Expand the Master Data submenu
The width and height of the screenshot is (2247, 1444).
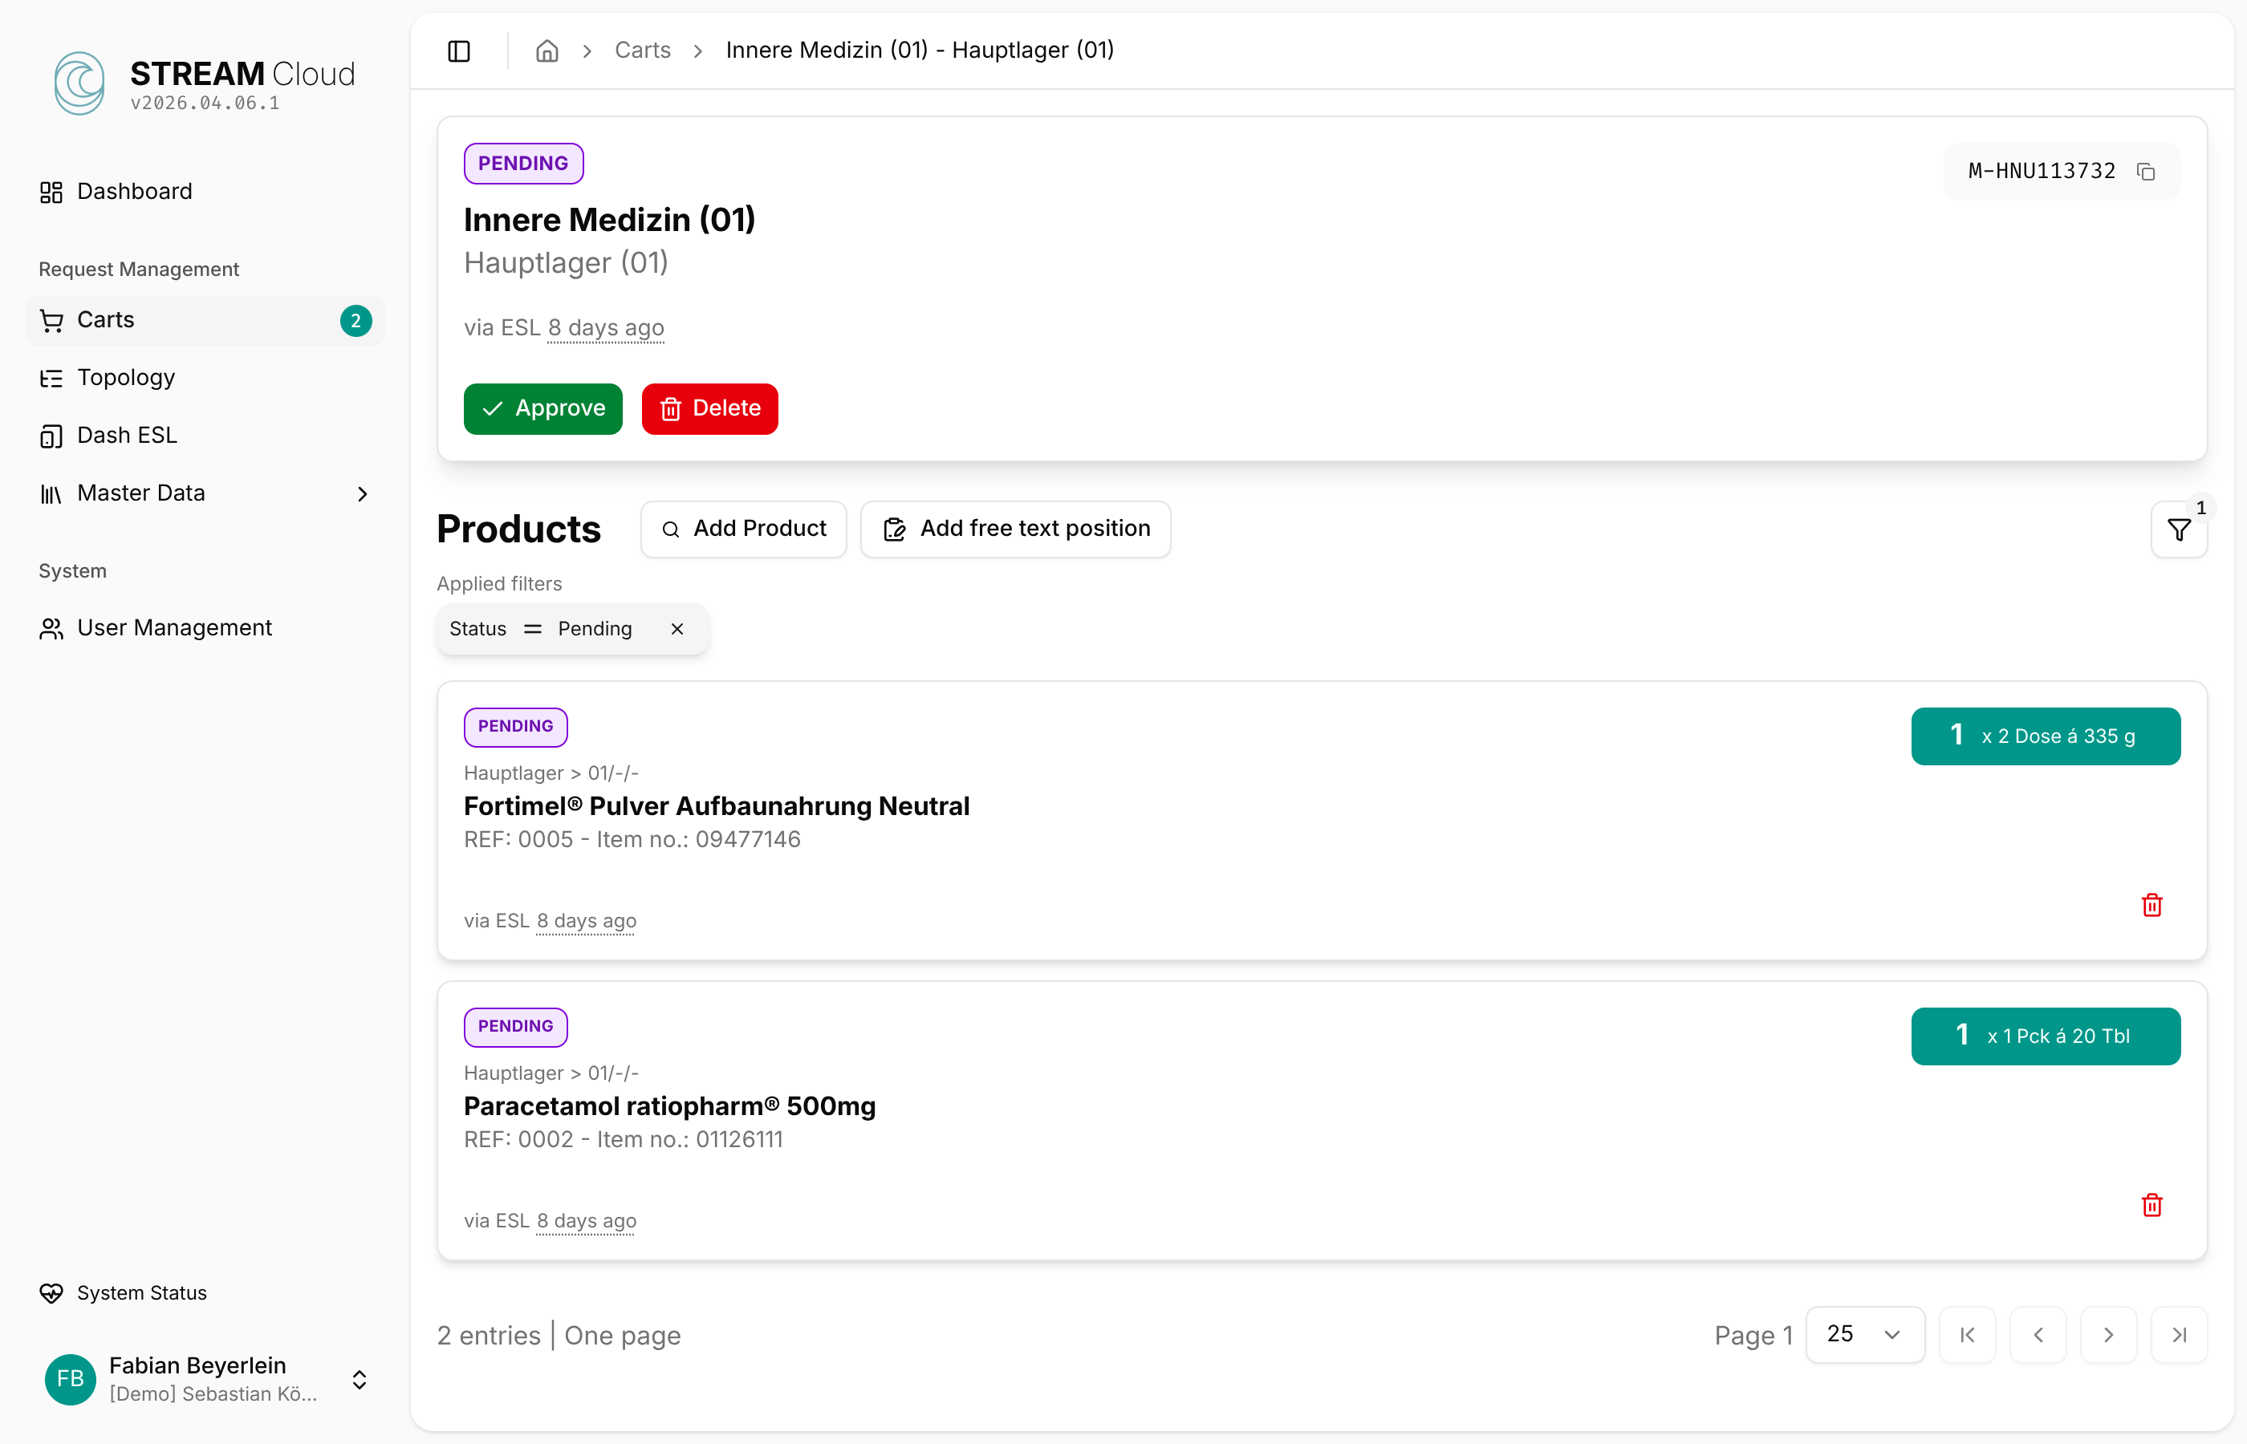pos(362,493)
